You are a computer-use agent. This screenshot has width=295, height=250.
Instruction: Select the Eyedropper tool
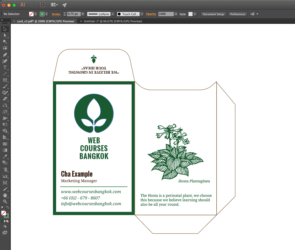point(5,157)
